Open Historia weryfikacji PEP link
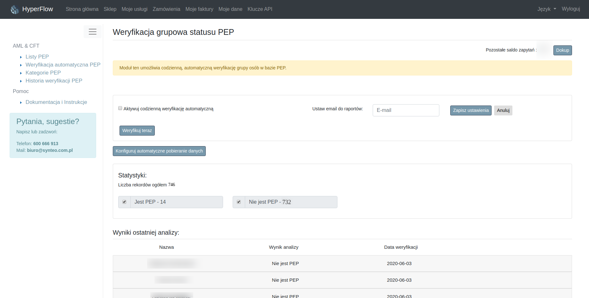The height and width of the screenshot is (298, 589). [x=54, y=81]
